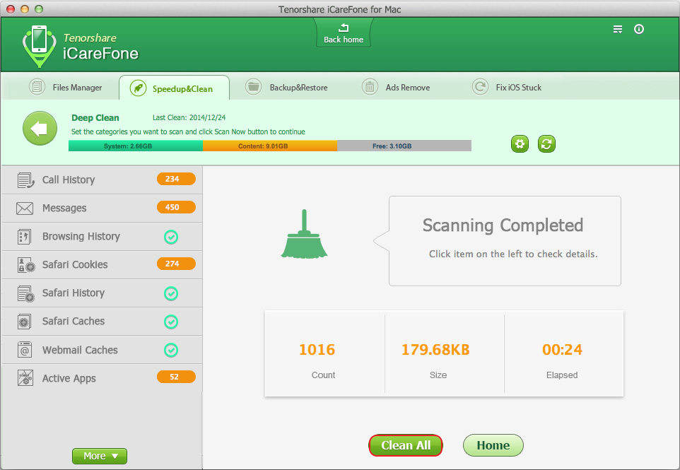Viewport: 680px width, 470px height.
Task: Select the Webmail Caches label
Action: [81, 350]
